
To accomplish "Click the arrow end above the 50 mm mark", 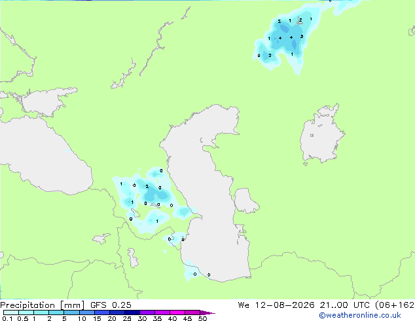I will [207, 312].
